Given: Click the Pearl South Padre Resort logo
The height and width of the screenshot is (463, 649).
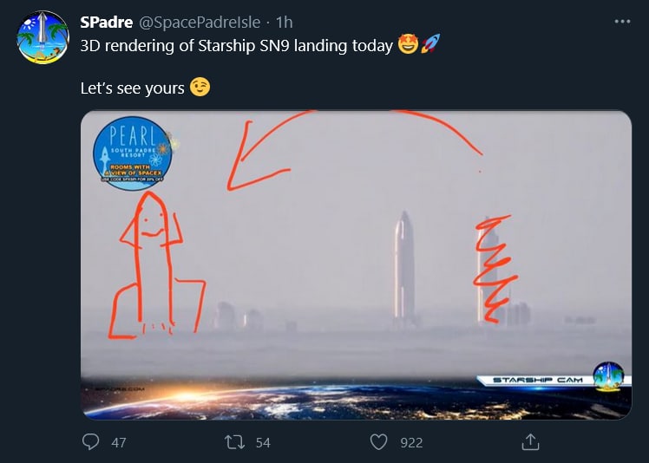Looking at the screenshot, I should [133, 153].
